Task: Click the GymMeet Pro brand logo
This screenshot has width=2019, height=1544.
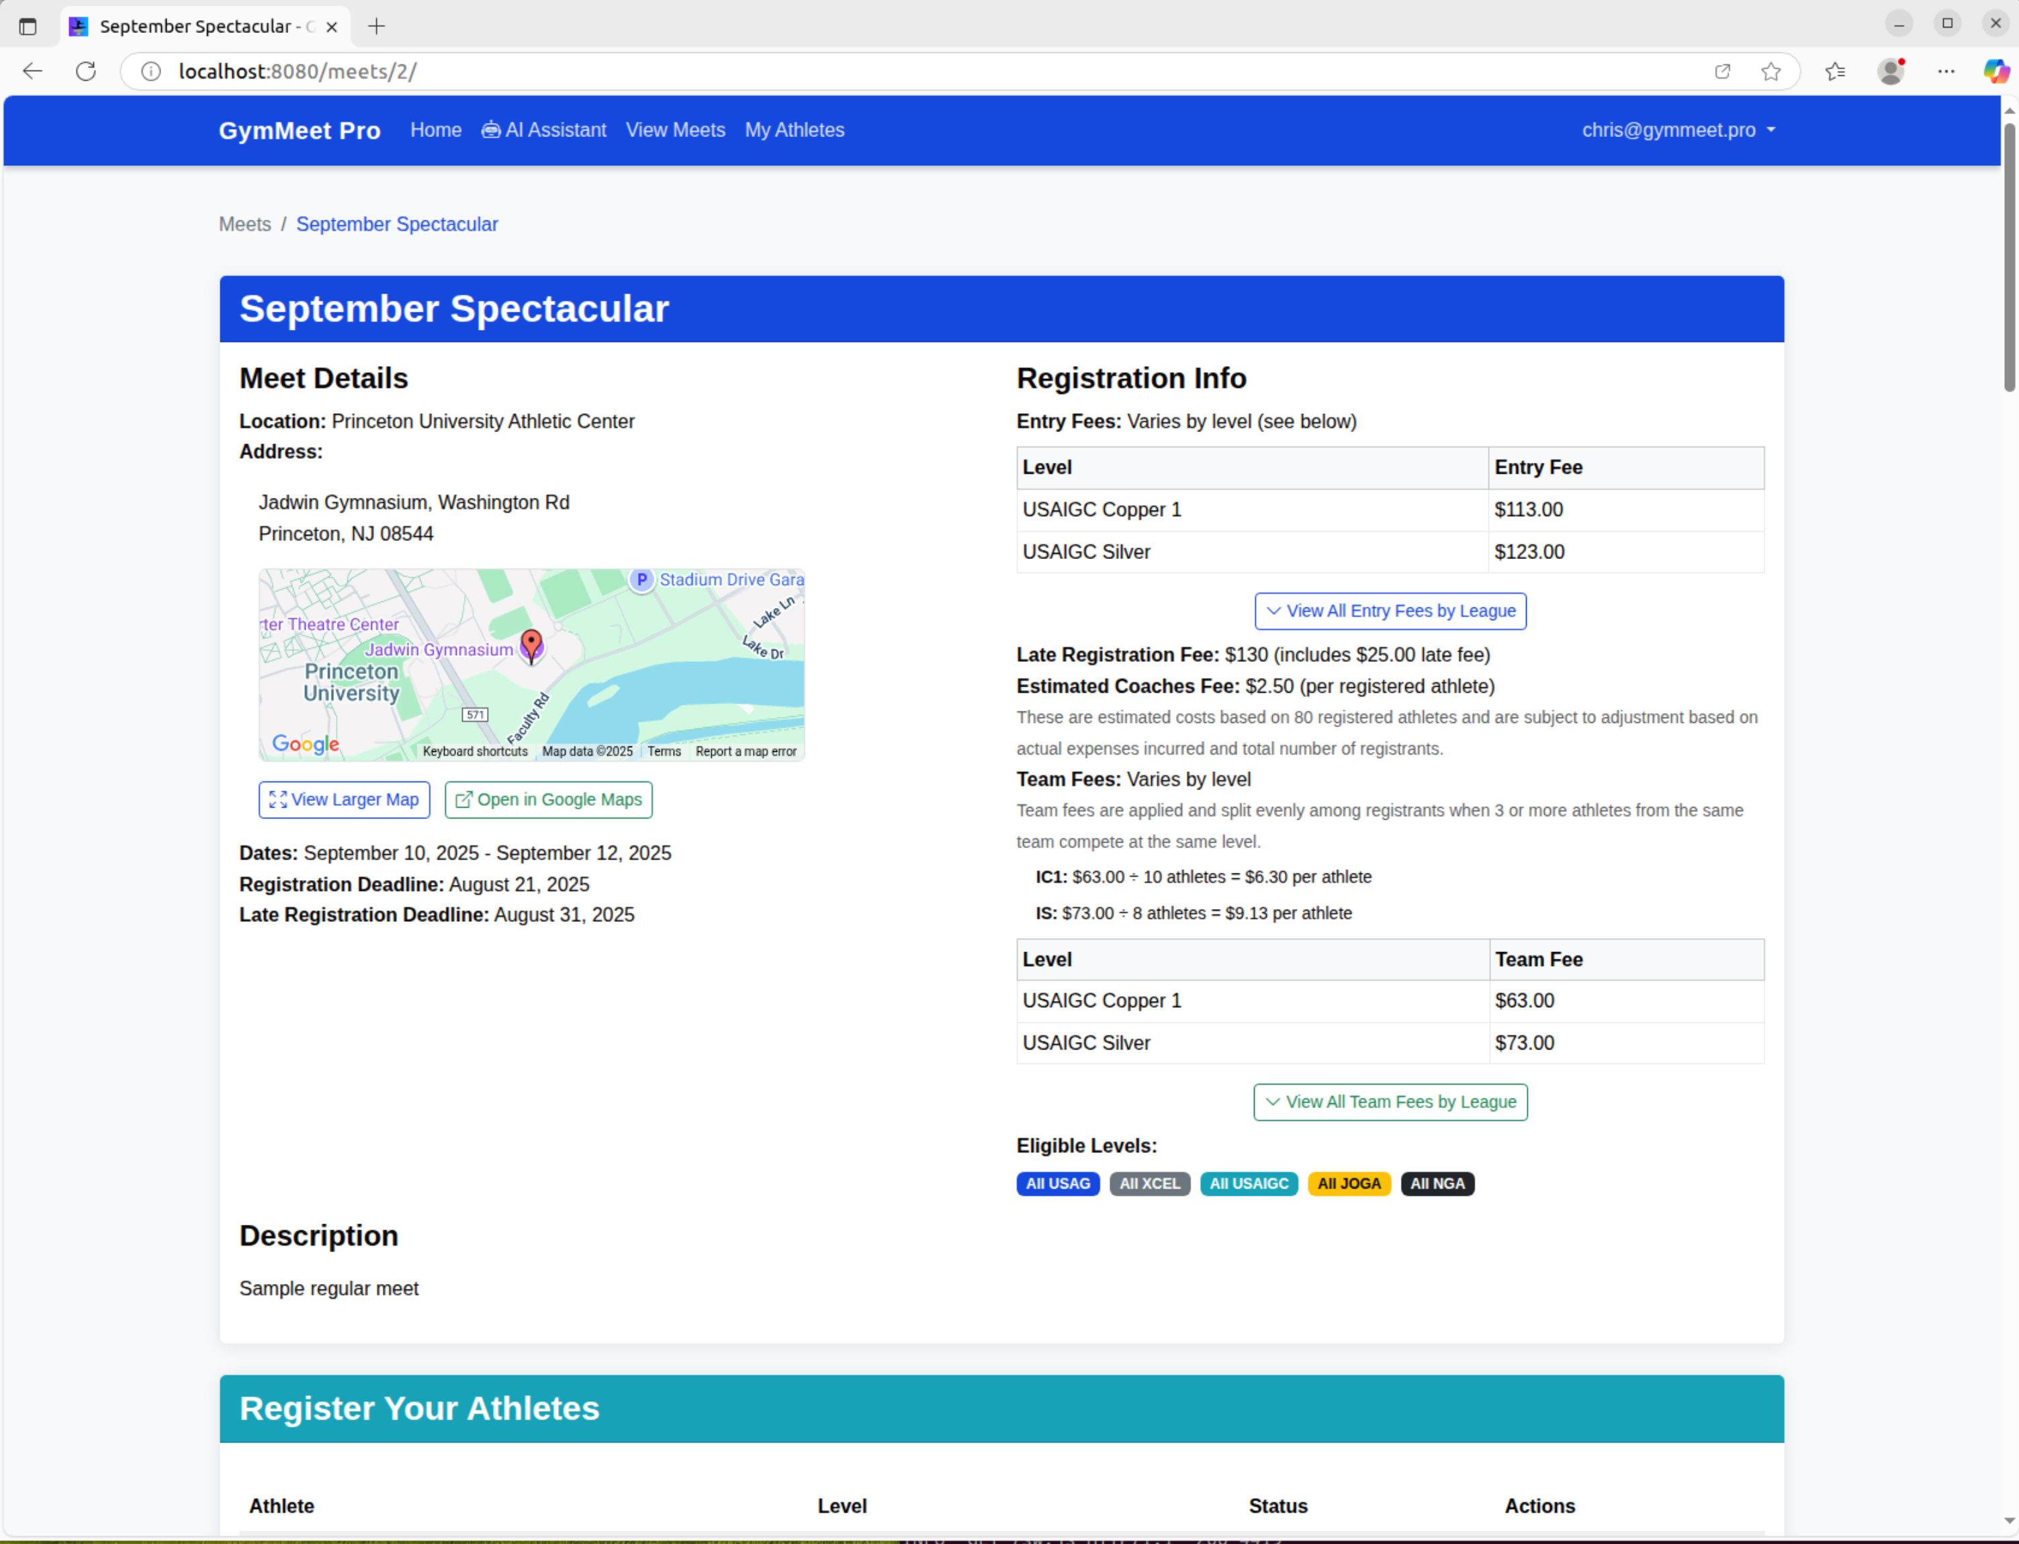Action: point(300,130)
